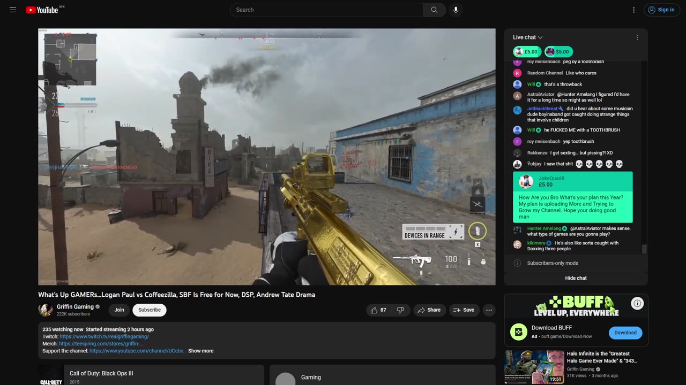
Task: Open the teespring merch link
Action: 101,344
